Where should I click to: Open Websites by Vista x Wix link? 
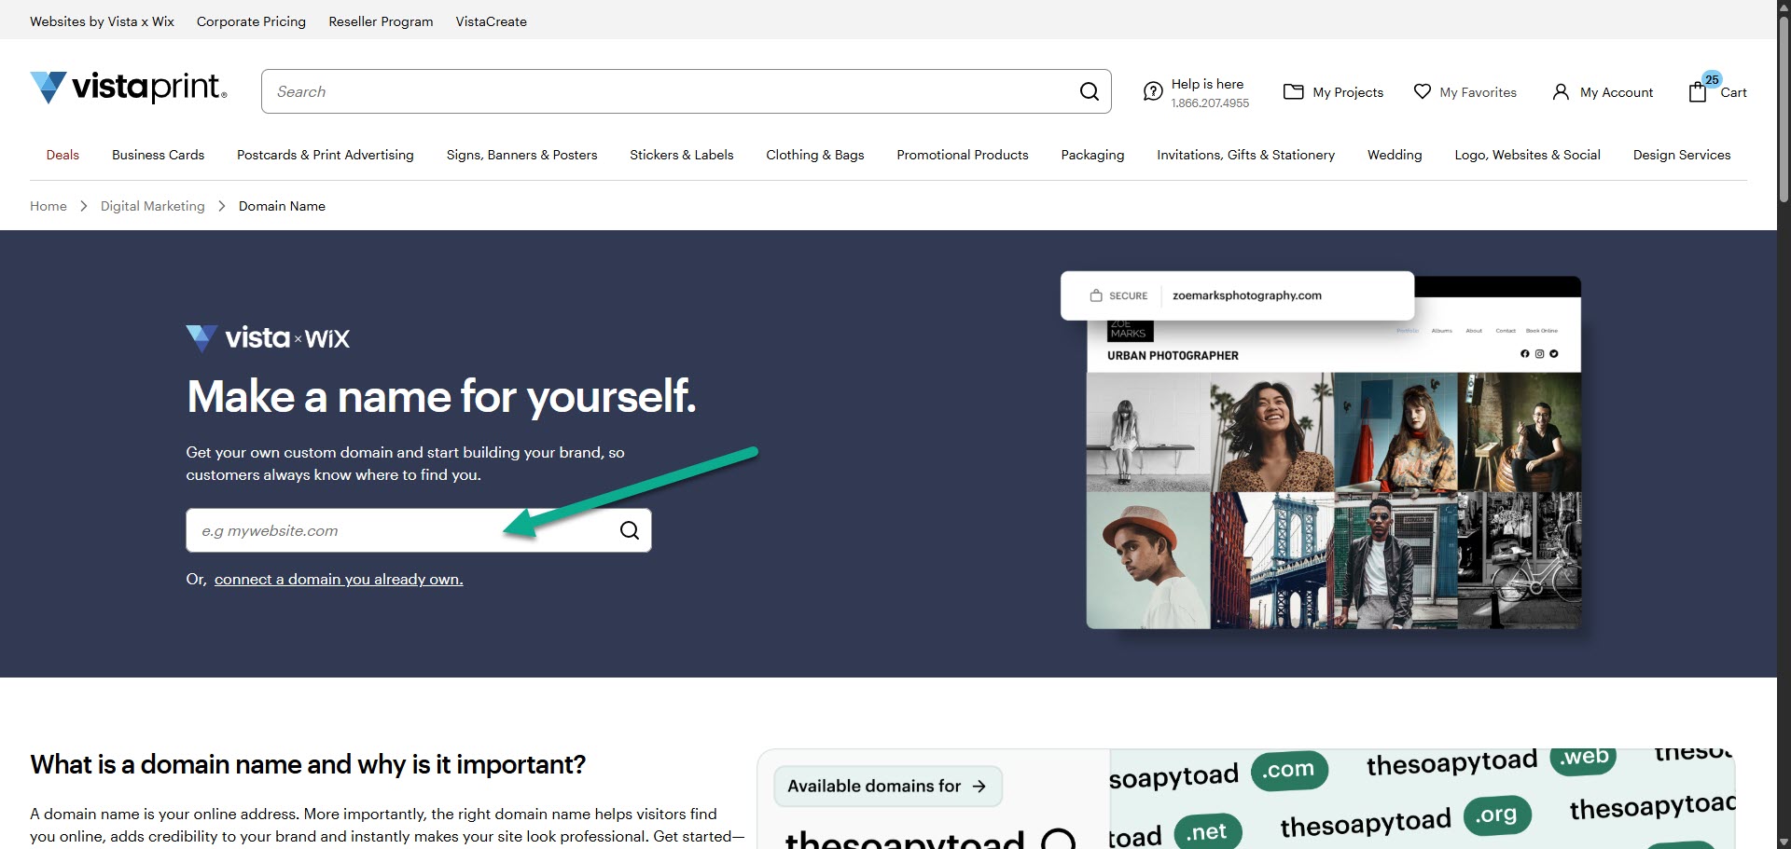tap(102, 21)
